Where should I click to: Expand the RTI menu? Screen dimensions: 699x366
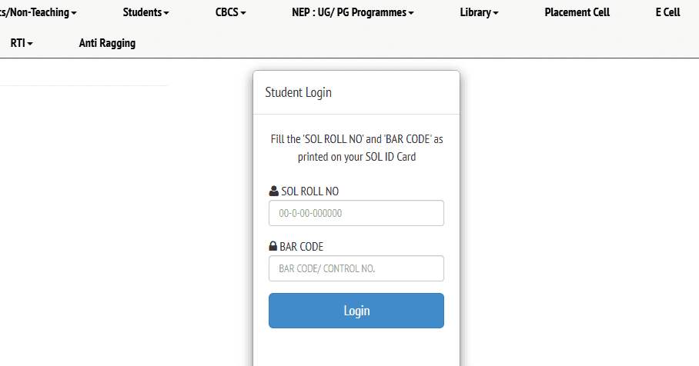22,44
